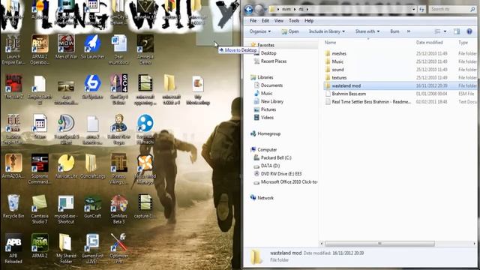Select the GuncraftLogs folder on desktop

[92, 166]
